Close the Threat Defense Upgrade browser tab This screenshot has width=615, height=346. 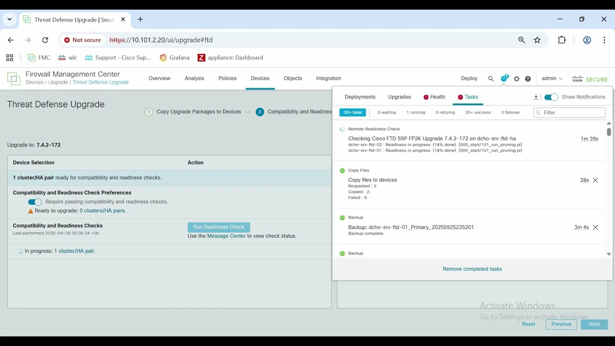123,19
